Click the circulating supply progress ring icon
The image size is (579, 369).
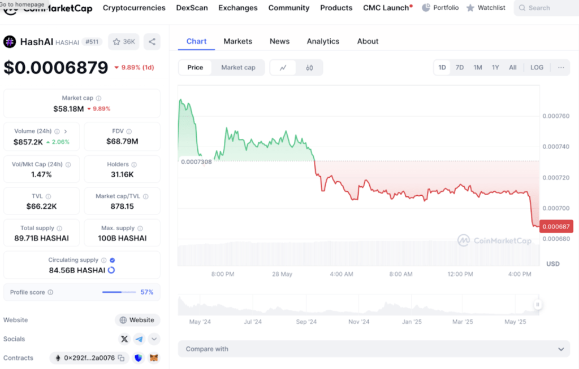click(x=111, y=270)
